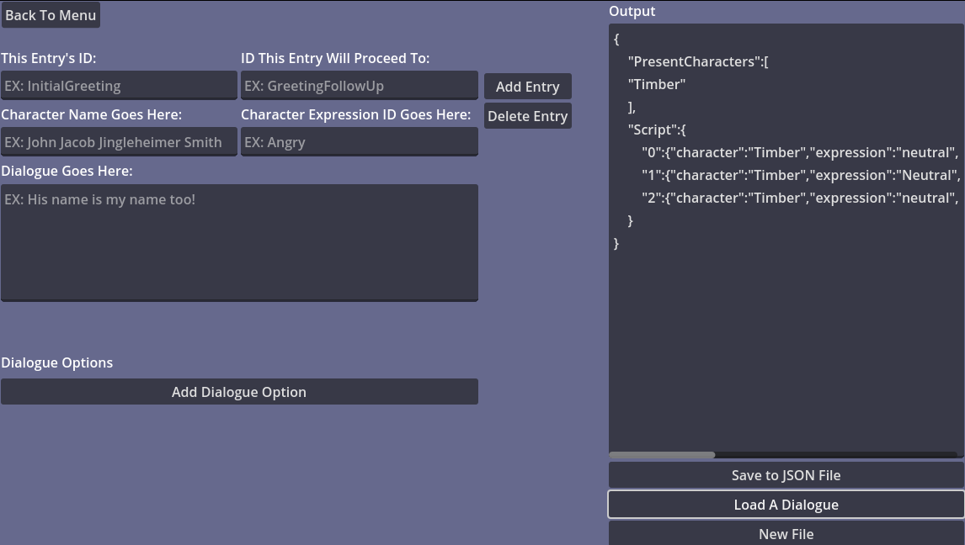The image size is (965, 545).
Task: Select the Character Expression ID field
Action: [360, 142]
